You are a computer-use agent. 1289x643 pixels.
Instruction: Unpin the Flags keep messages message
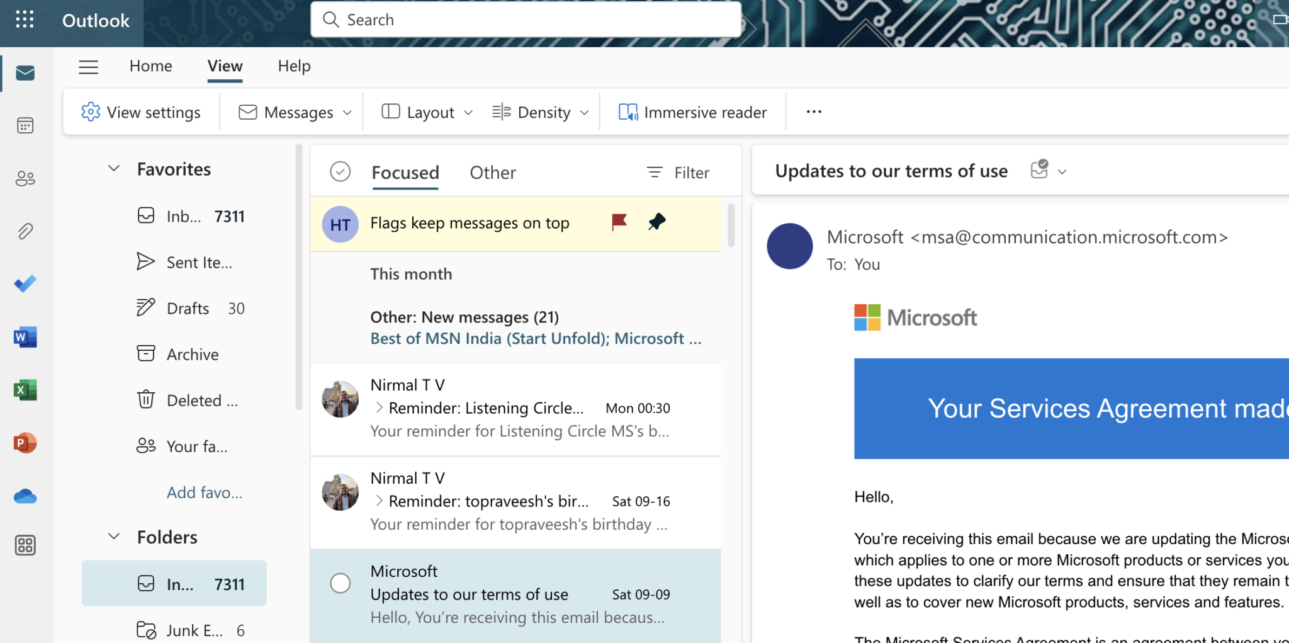(656, 222)
